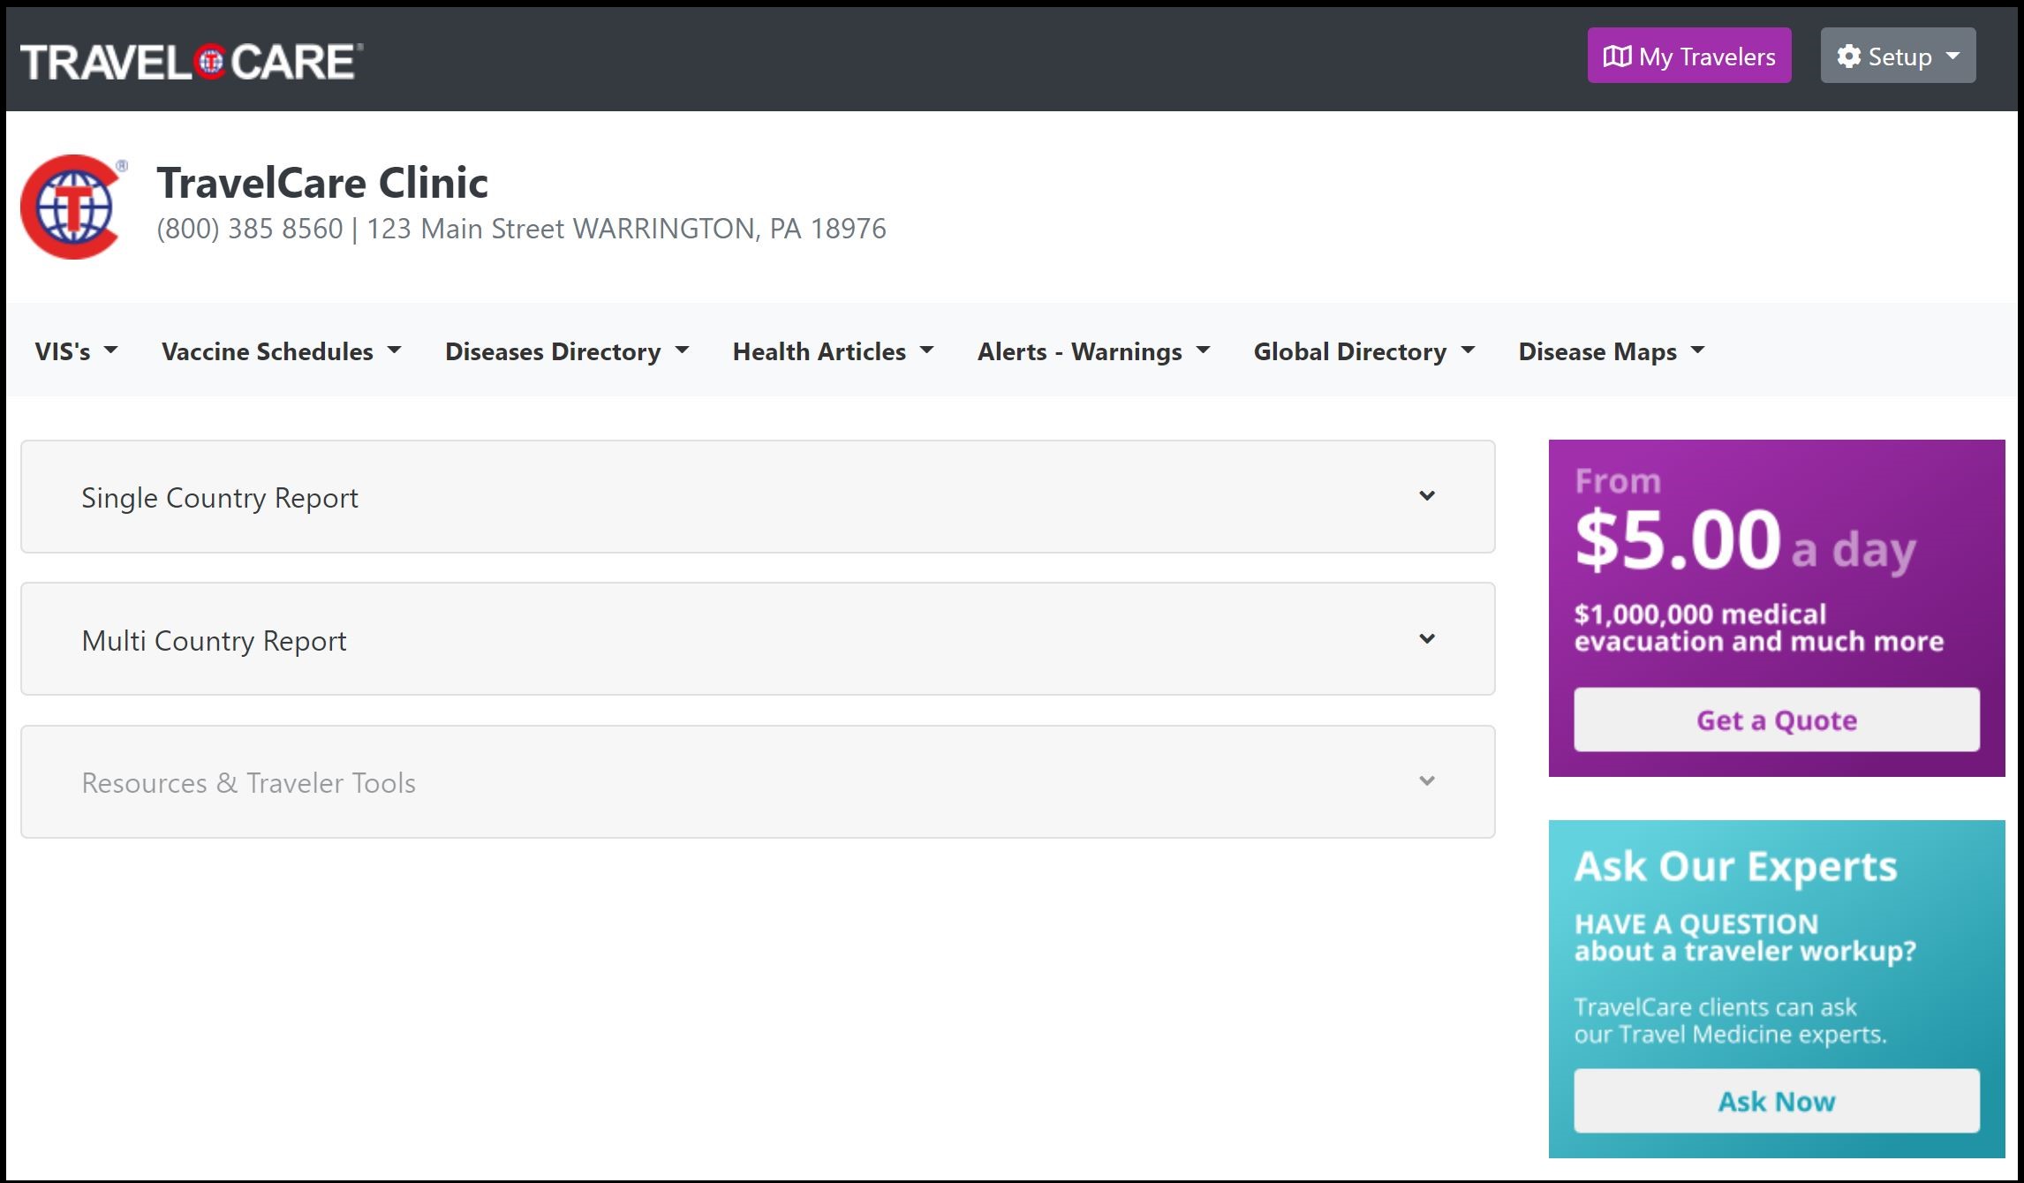
Task: Expand the Multi Country Report panel
Action: click(758, 639)
